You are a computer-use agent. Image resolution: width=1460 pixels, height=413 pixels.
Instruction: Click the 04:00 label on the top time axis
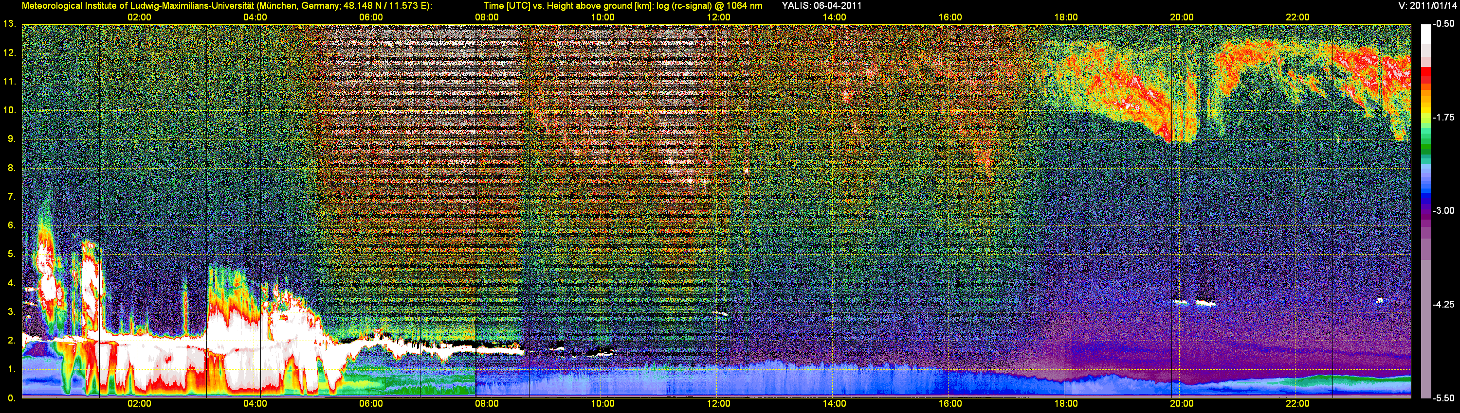pyautogui.click(x=255, y=17)
